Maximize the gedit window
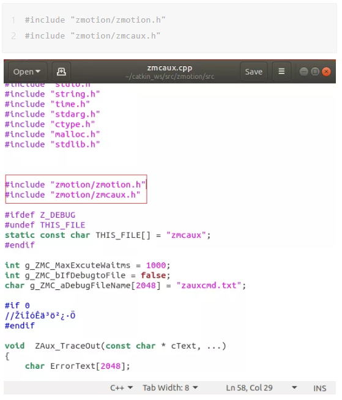Image resolution: width=342 pixels, height=400 pixels. [315, 72]
